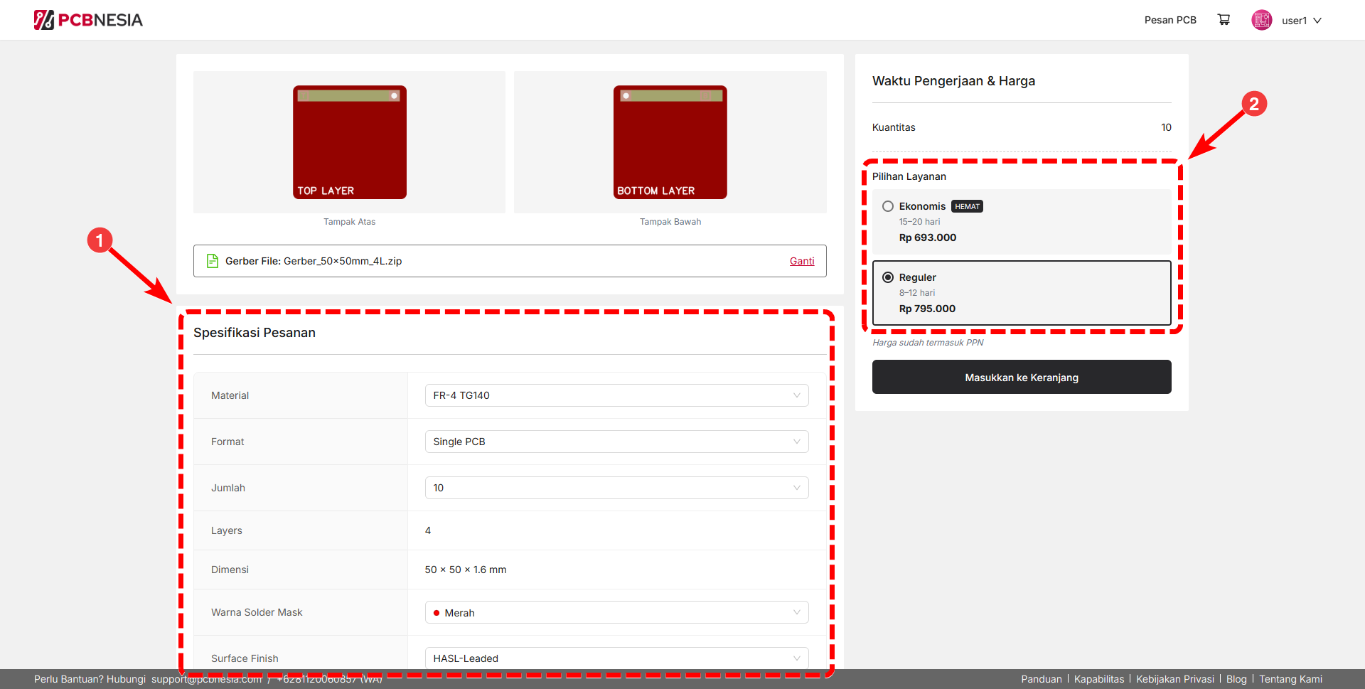Click the Ganti link
The image size is (1365, 689).
click(x=802, y=261)
